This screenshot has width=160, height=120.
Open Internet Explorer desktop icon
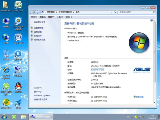[6, 71]
